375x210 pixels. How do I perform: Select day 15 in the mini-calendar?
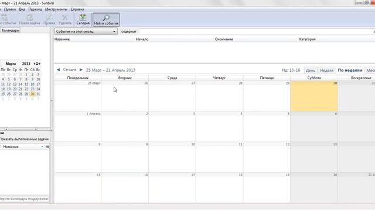26,84
